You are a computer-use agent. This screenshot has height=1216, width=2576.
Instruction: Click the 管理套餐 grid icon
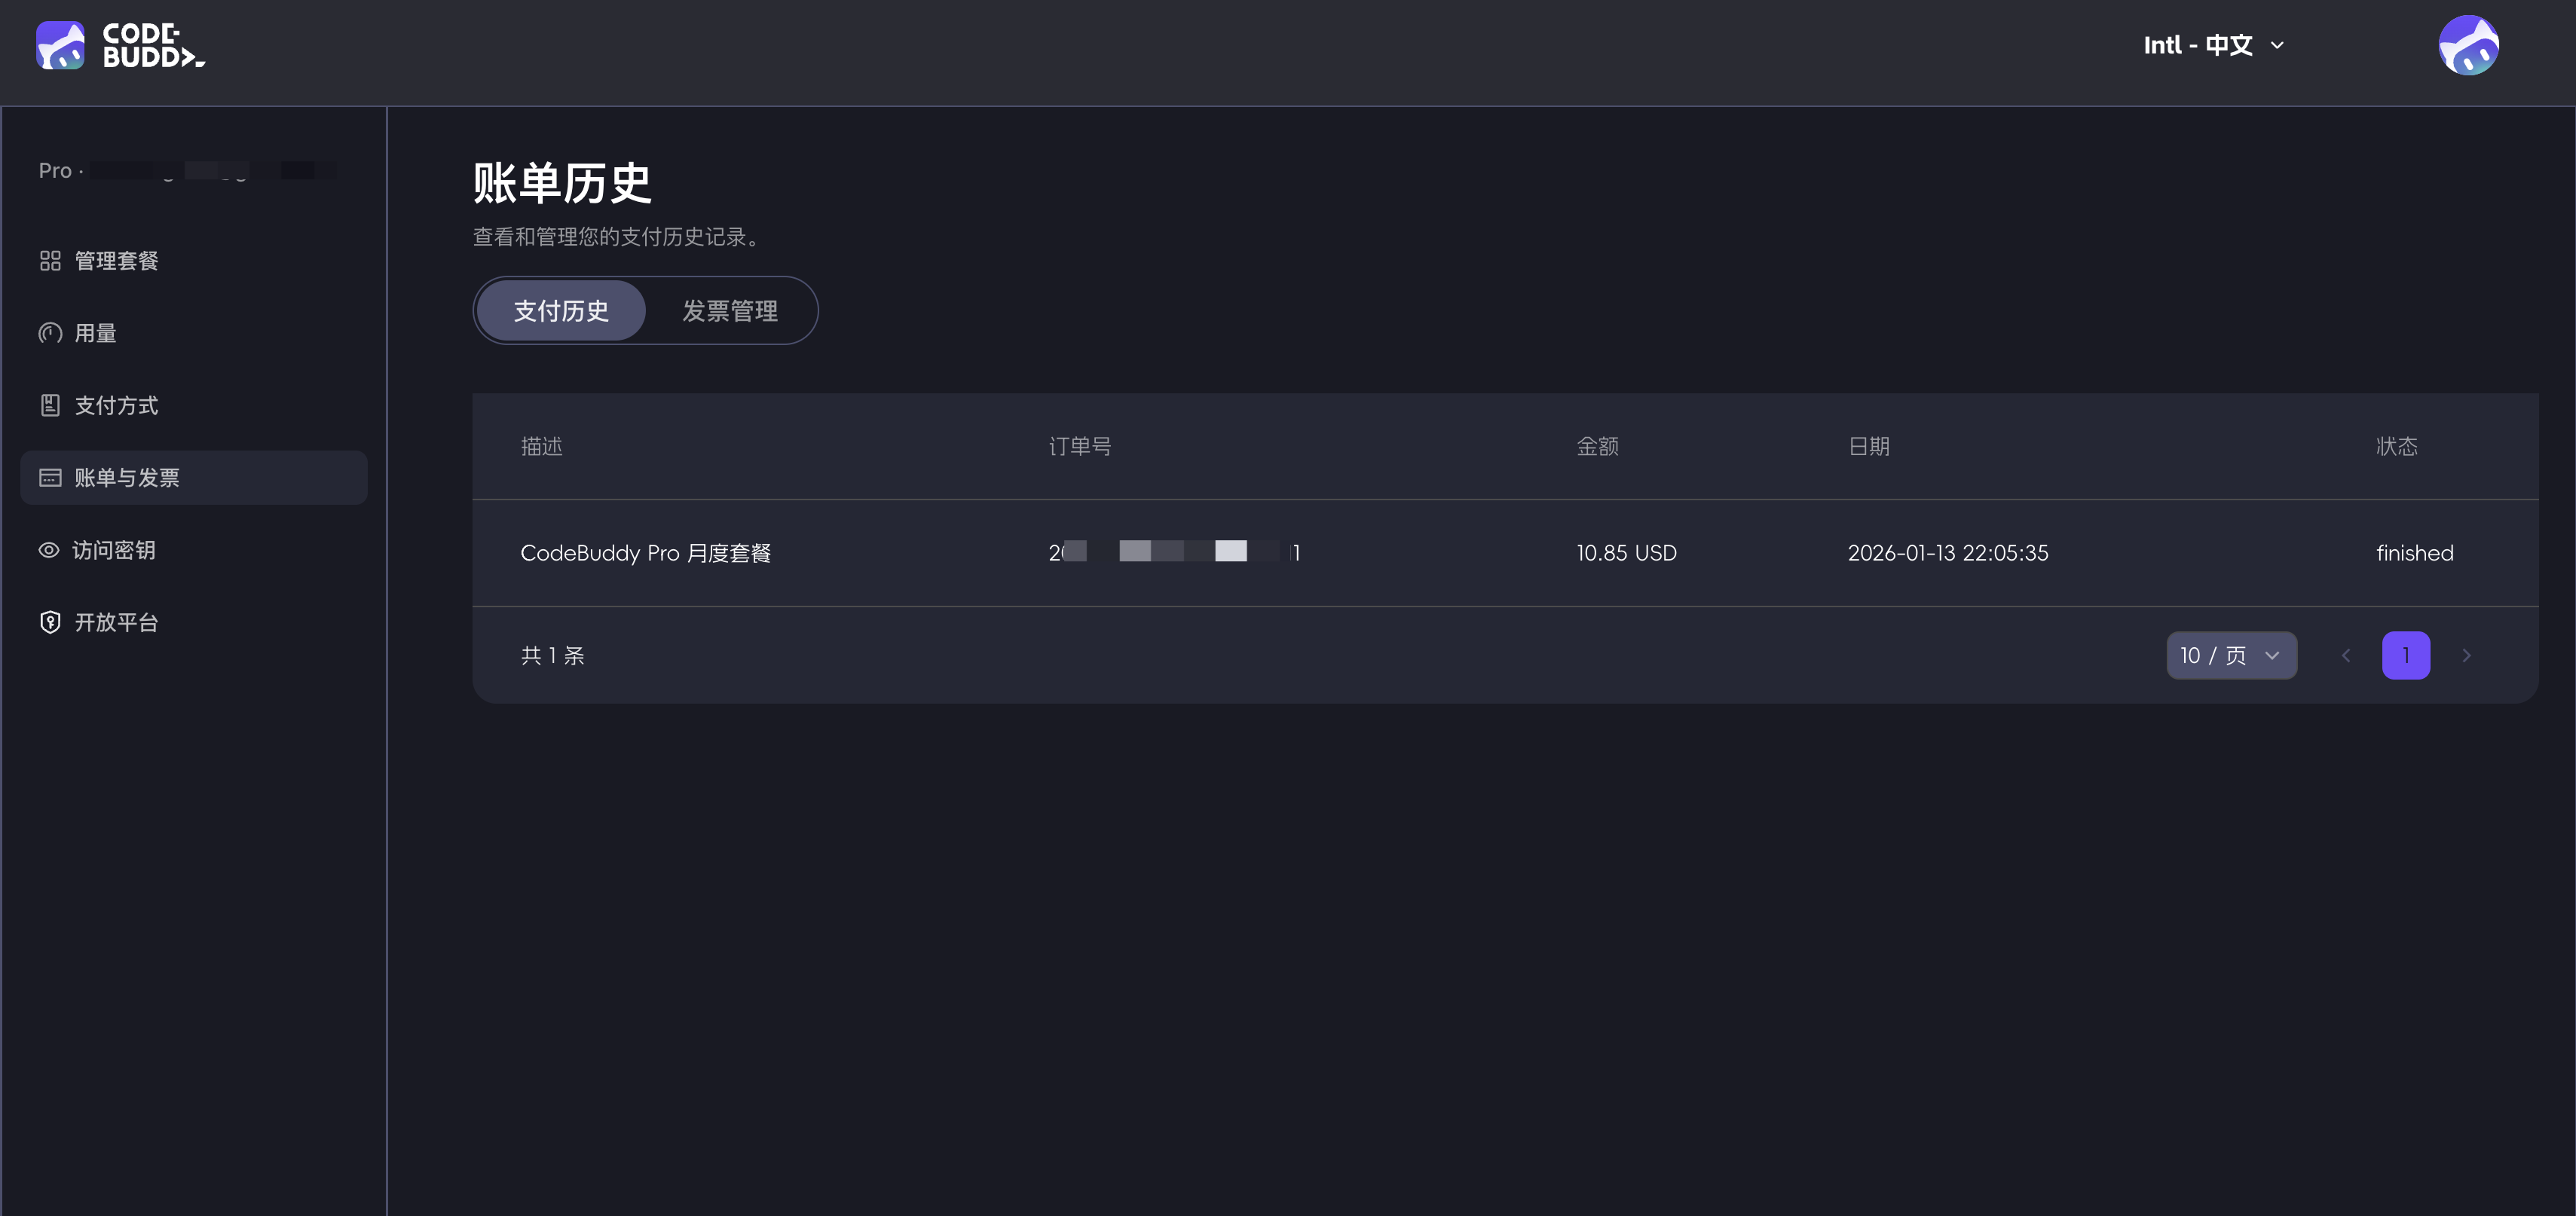pyautogui.click(x=50, y=261)
